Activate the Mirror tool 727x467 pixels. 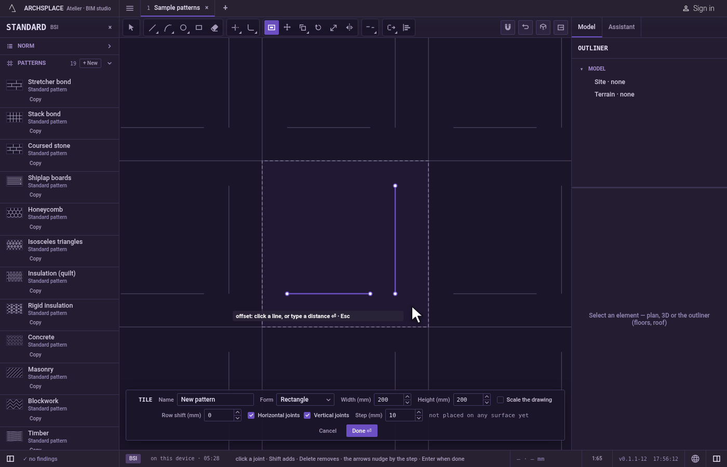coord(349,28)
